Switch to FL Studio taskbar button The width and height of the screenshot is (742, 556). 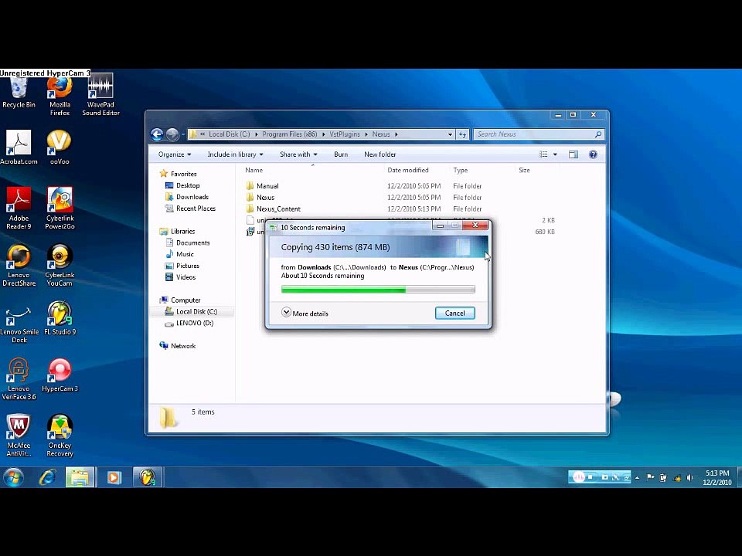(147, 477)
